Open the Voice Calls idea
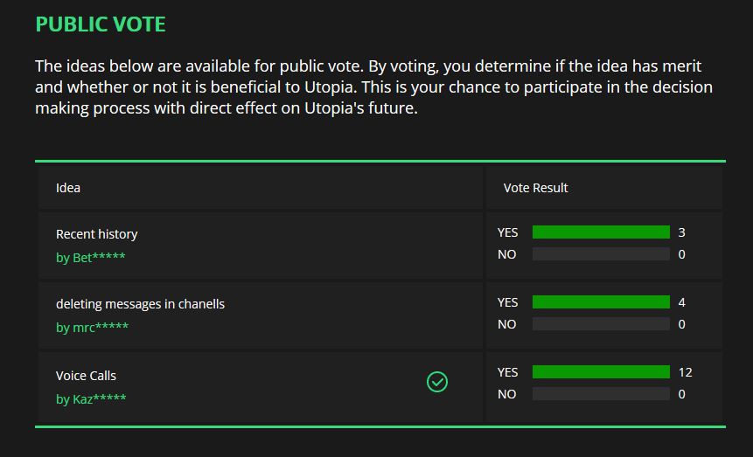753x457 pixels. click(86, 376)
